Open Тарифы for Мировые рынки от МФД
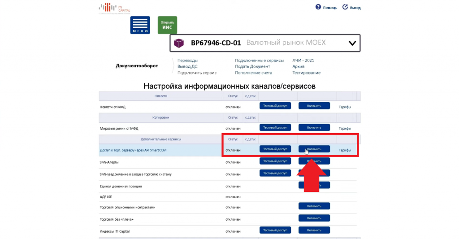459x239 pixels. tap(345, 128)
